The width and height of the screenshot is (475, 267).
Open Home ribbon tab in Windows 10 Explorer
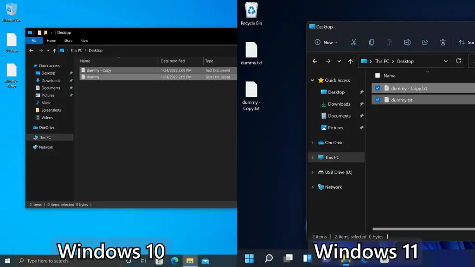pos(51,41)
